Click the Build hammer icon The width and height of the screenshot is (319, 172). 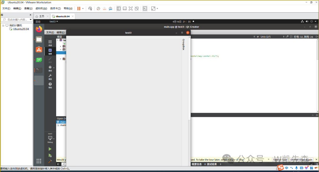point(50,161)
